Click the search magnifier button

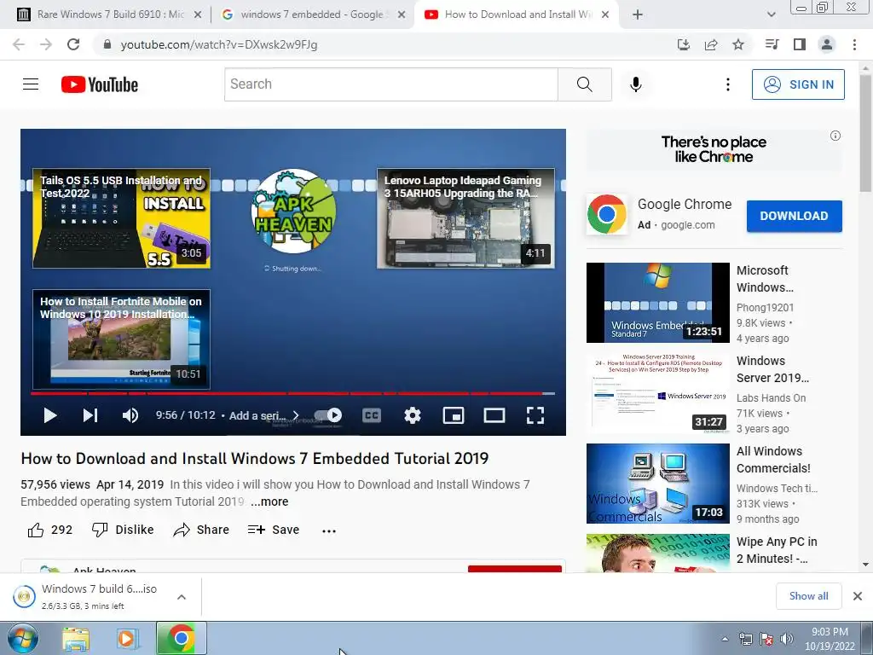[x=585, y=84]
